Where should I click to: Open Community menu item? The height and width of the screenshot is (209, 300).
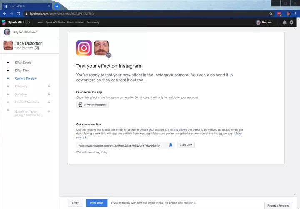[93, 22]
